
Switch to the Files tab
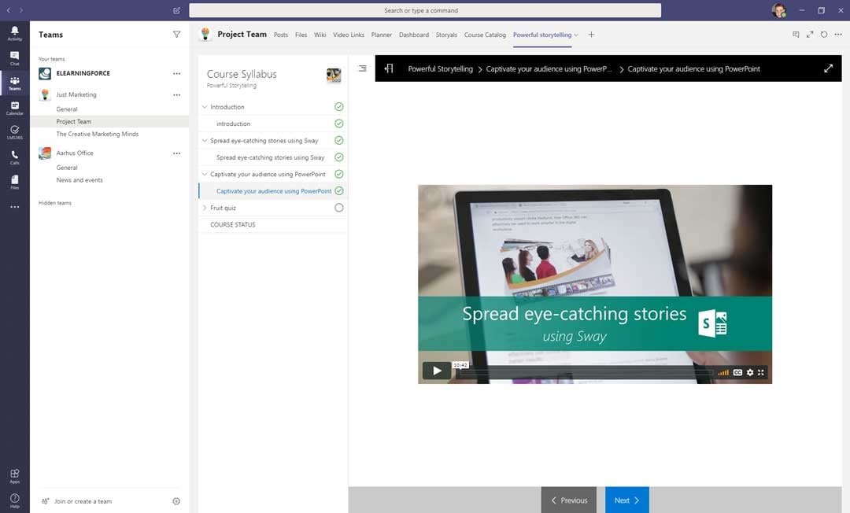coord(301,35)
